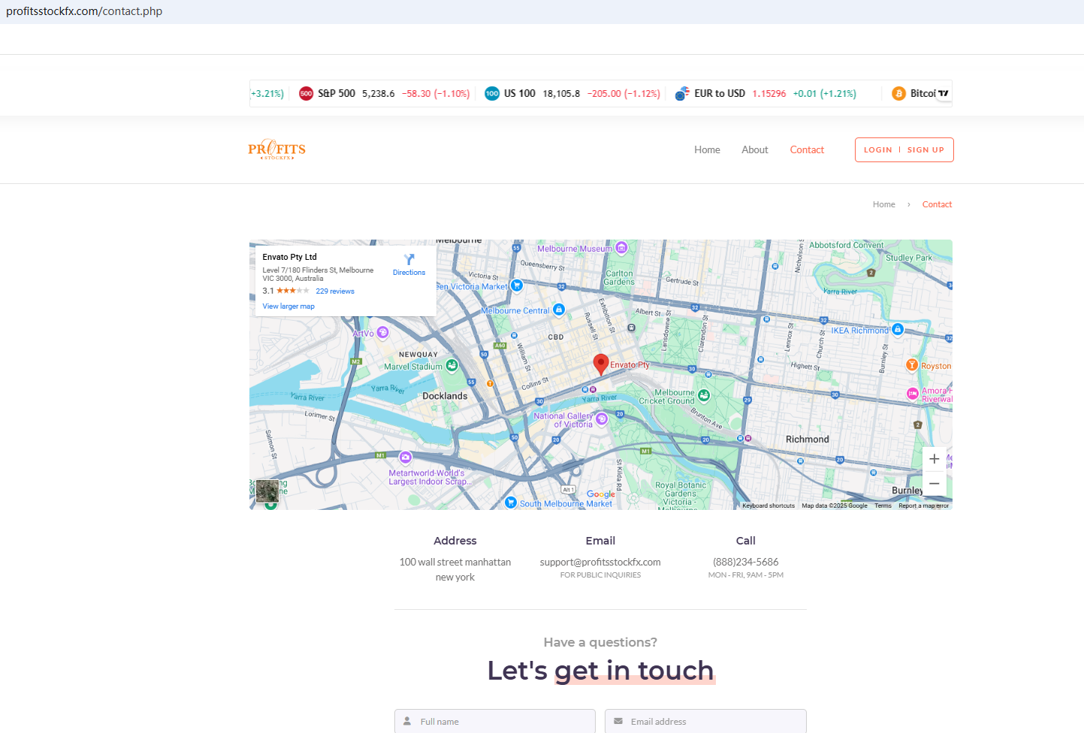Open the EUR to USD ticker
Screen dimensions: 1084x733
[x=719, y=94]
